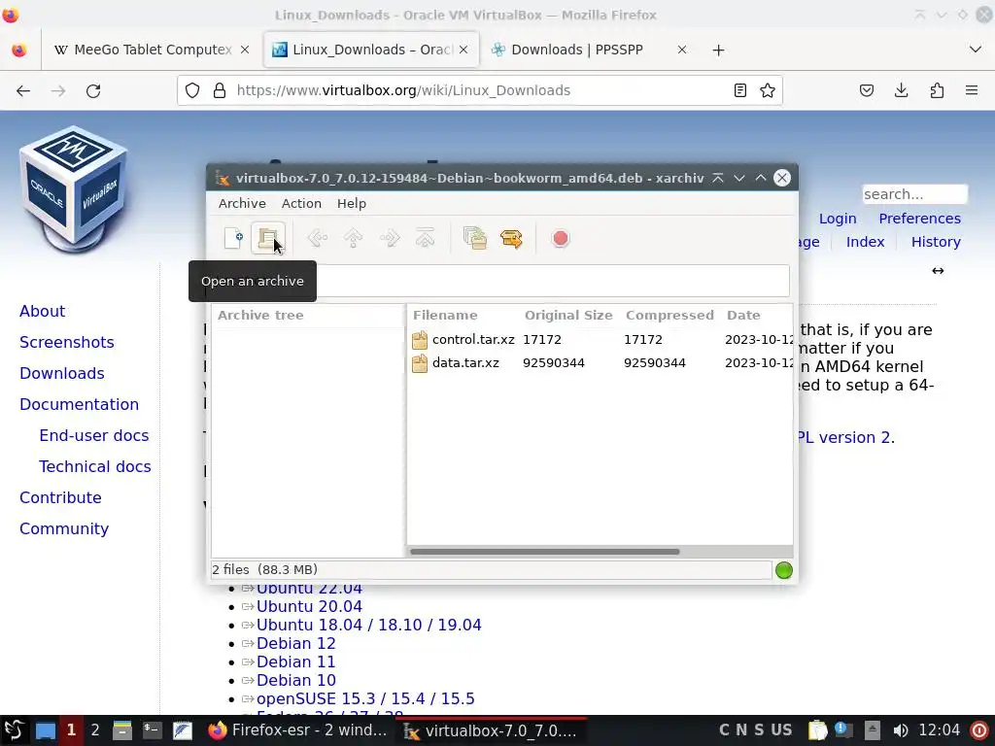Open a new Firefox tab

point(718,51)
